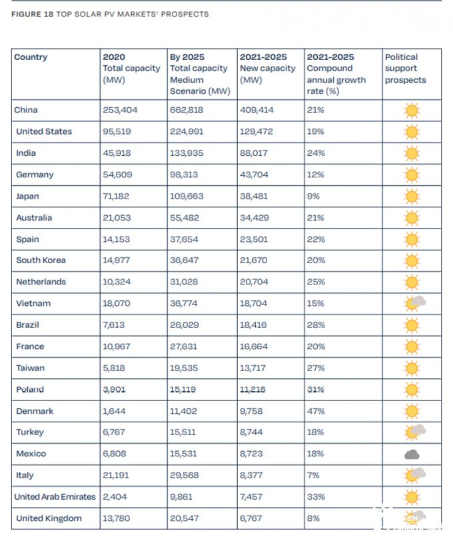Click the partly cloudy icon for Vietnam
The image size is (453, 537).
click(x=414, y=303)
